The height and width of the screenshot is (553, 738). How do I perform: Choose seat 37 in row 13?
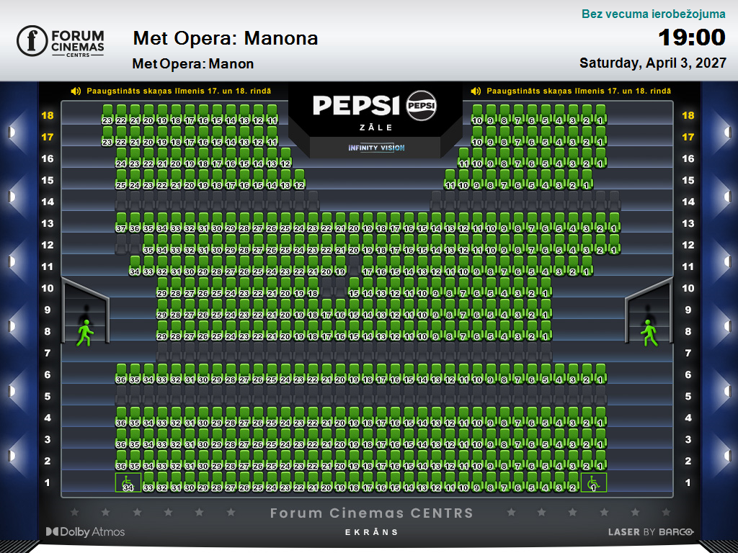[x=121, y=222]
